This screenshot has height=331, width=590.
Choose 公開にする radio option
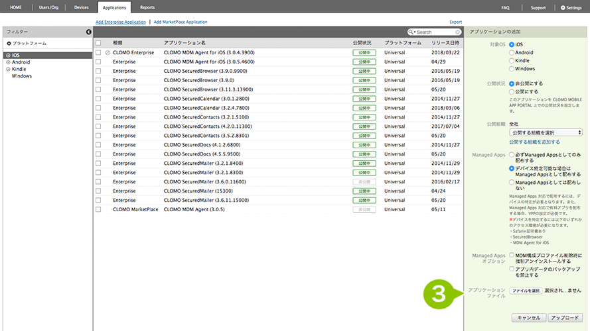pos(512,92)
